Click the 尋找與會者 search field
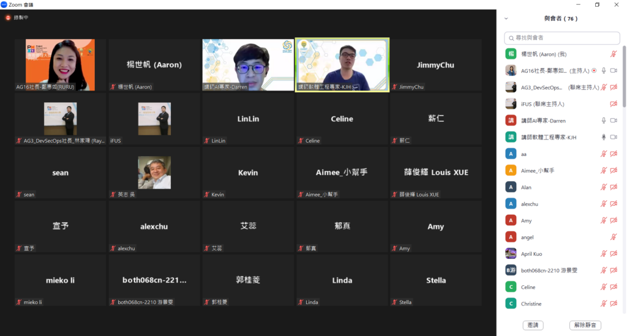This screenshot has height=336, width=627. 561,38
